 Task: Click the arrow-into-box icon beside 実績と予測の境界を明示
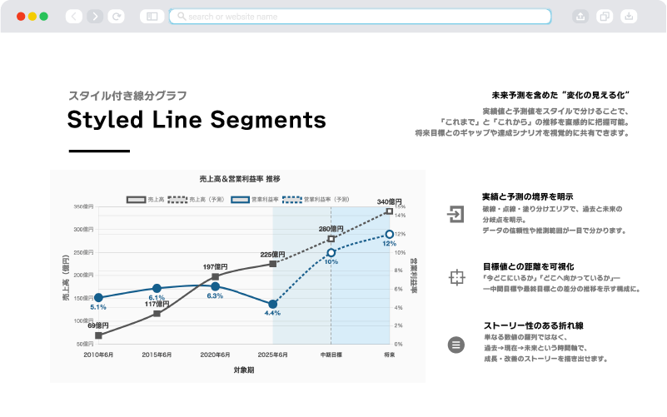455,213
